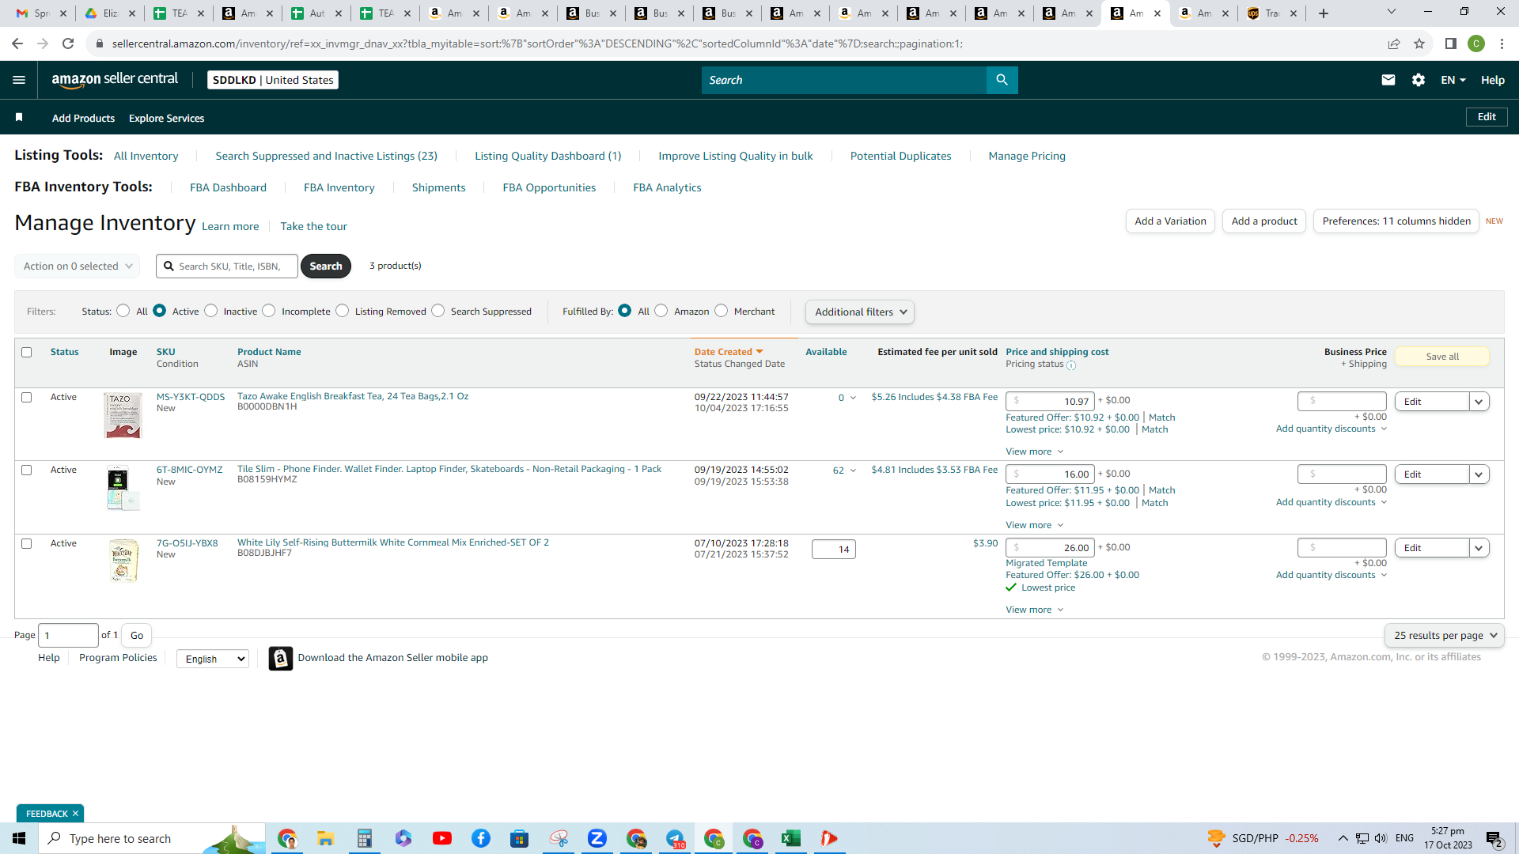Tick the select-all checkbox in the table header
This screenshot has width=1519, height=854.
27,353
